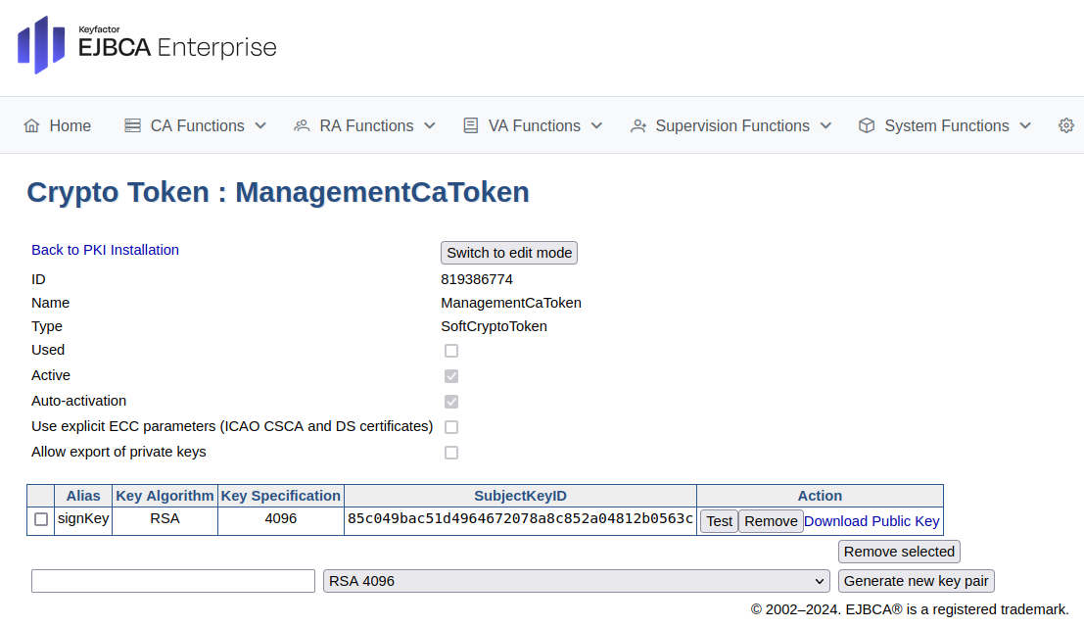Image resolution: width=1084 pixels, height=628 pixels.
Task: Toggle the Used checkbox
Action: [x=451, y=351]
